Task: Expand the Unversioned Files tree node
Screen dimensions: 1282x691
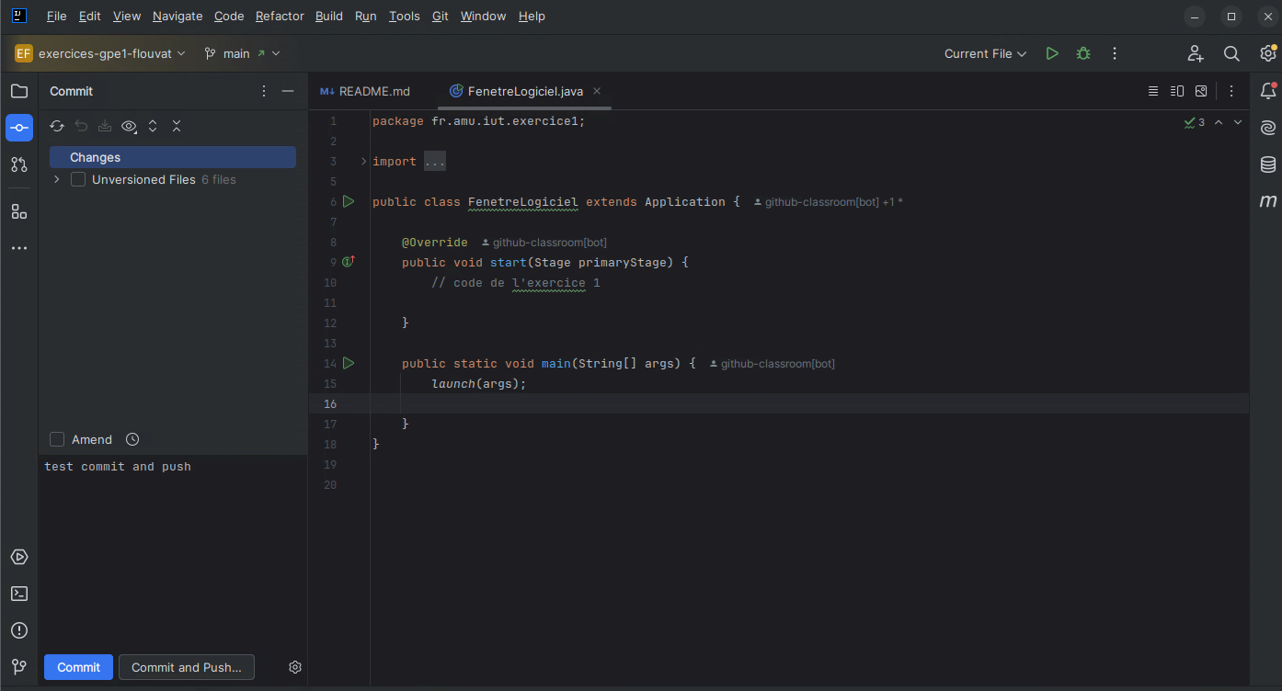Action: pyautogui.click(x=57, y=180)
